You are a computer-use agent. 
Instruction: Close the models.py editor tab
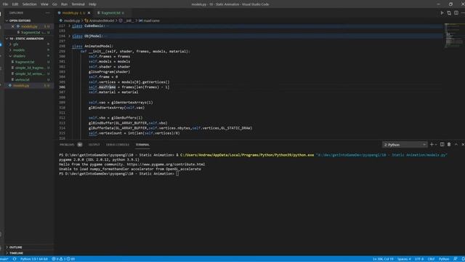pyautogui.click(x=89, y=13)
